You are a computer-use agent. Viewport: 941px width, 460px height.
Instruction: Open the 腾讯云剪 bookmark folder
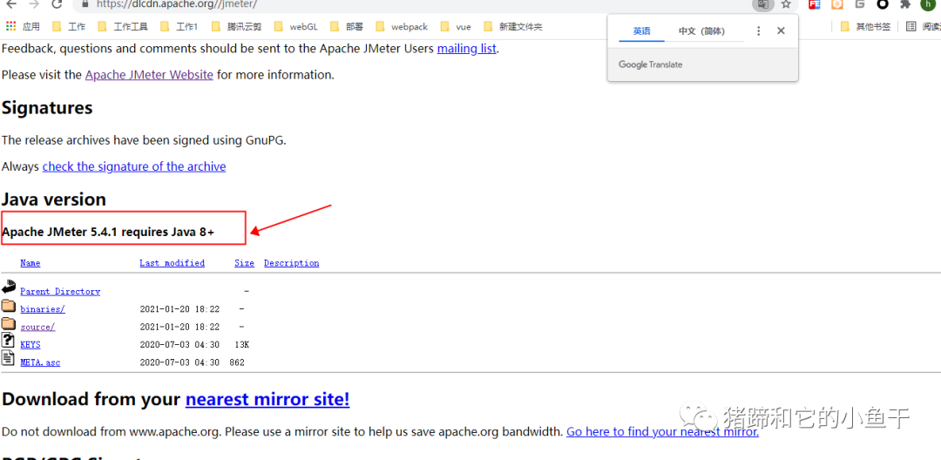click(235, 26)
